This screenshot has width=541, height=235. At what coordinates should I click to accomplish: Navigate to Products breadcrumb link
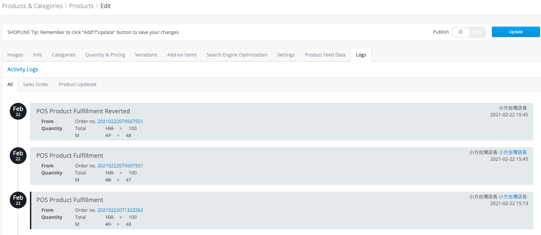pyautogui.click(x=81, y=6)
